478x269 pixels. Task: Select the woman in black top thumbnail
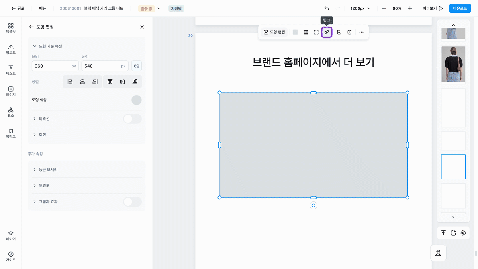point(453,64)
